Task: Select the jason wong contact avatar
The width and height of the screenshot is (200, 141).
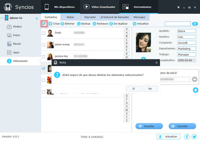Action: coord(50,45)
